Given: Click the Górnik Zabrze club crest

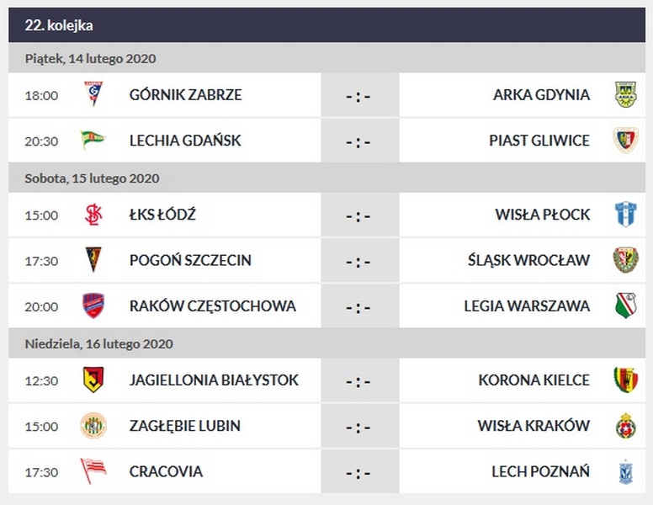Looking at the screenshot, I should (93, 94).
